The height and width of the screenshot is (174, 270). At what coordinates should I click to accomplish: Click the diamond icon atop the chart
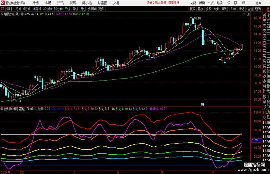244,14
